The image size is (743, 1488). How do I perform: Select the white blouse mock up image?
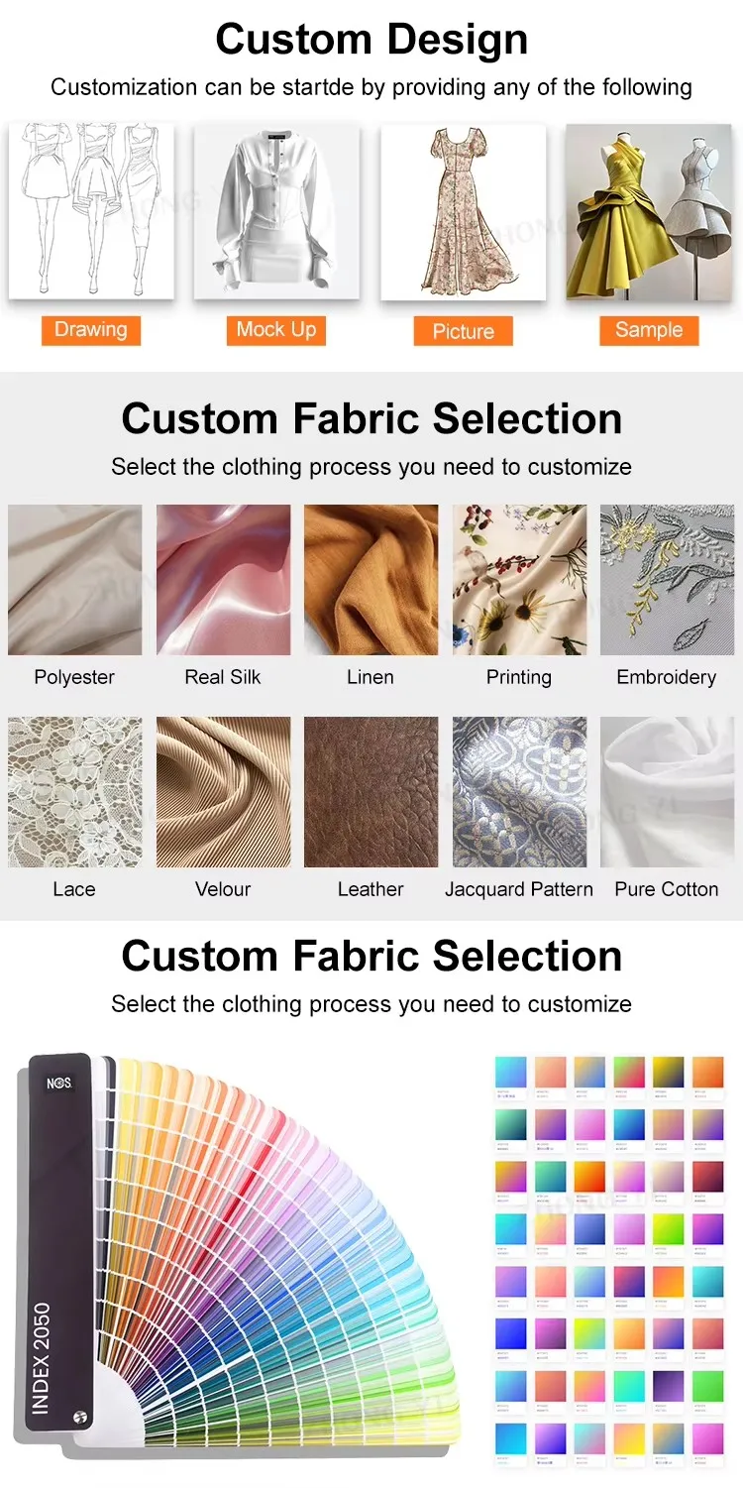(x=276, y=211)
